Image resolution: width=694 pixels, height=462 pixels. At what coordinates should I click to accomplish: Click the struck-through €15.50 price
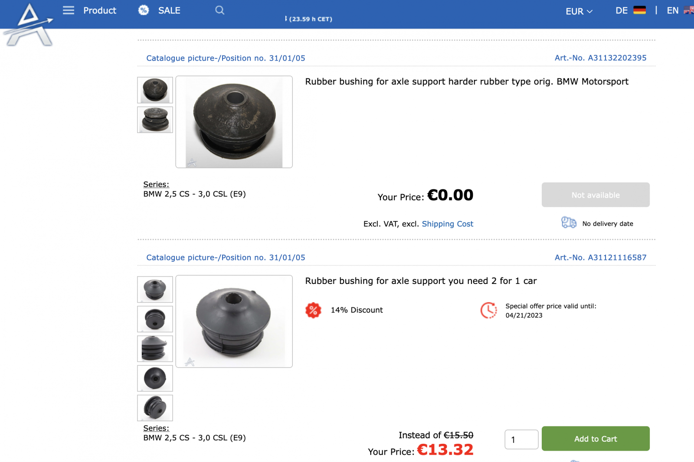click(x=458, y=435)
